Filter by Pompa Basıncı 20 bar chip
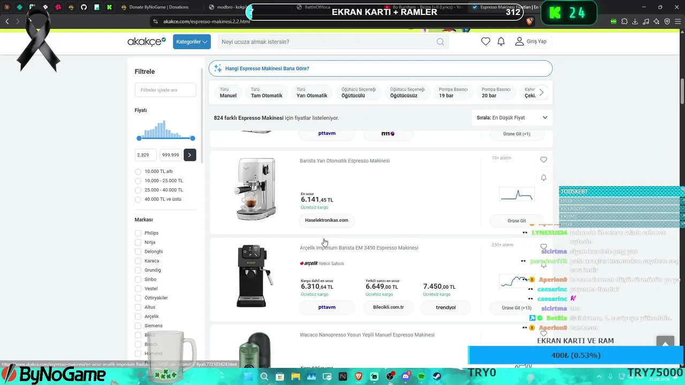The width and height of the screenshot is (685, 385). pyautogui.click(x=496, y=93)
